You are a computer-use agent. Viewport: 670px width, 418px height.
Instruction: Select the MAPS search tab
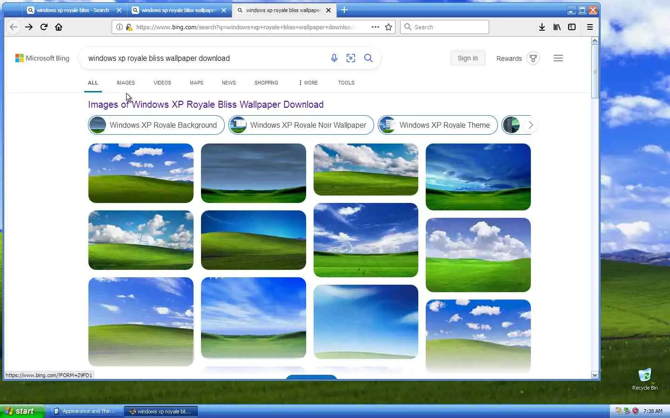click(196, 83)
